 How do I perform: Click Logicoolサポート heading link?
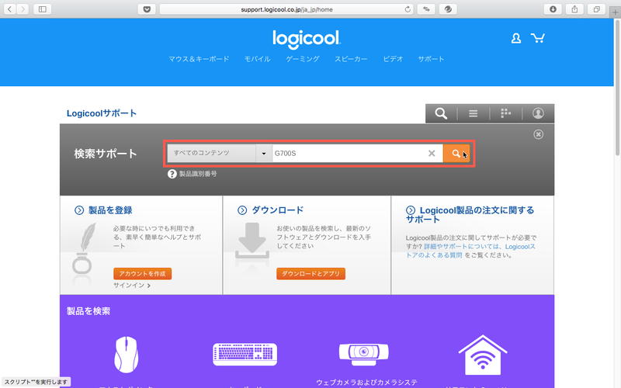102,113
